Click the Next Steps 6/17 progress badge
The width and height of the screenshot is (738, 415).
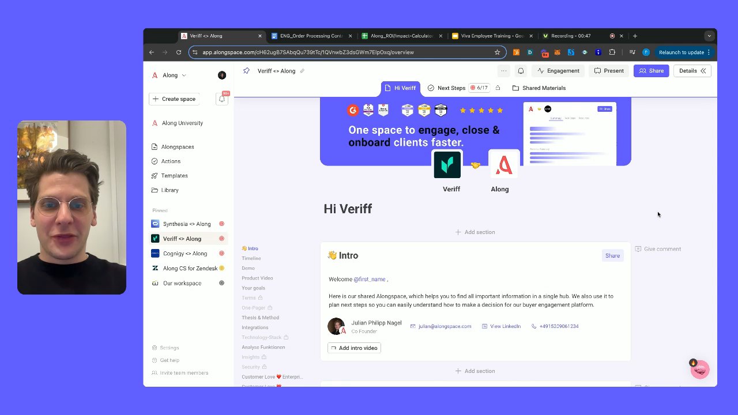click(479, 88)
